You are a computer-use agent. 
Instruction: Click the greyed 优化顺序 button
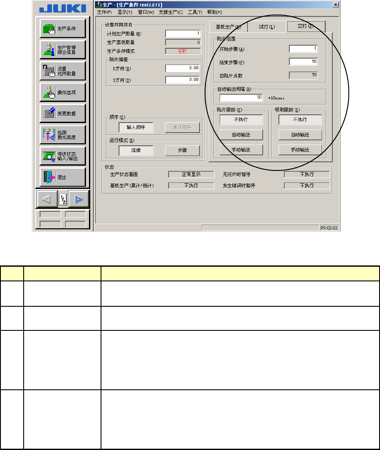click(x=182, y=127)
